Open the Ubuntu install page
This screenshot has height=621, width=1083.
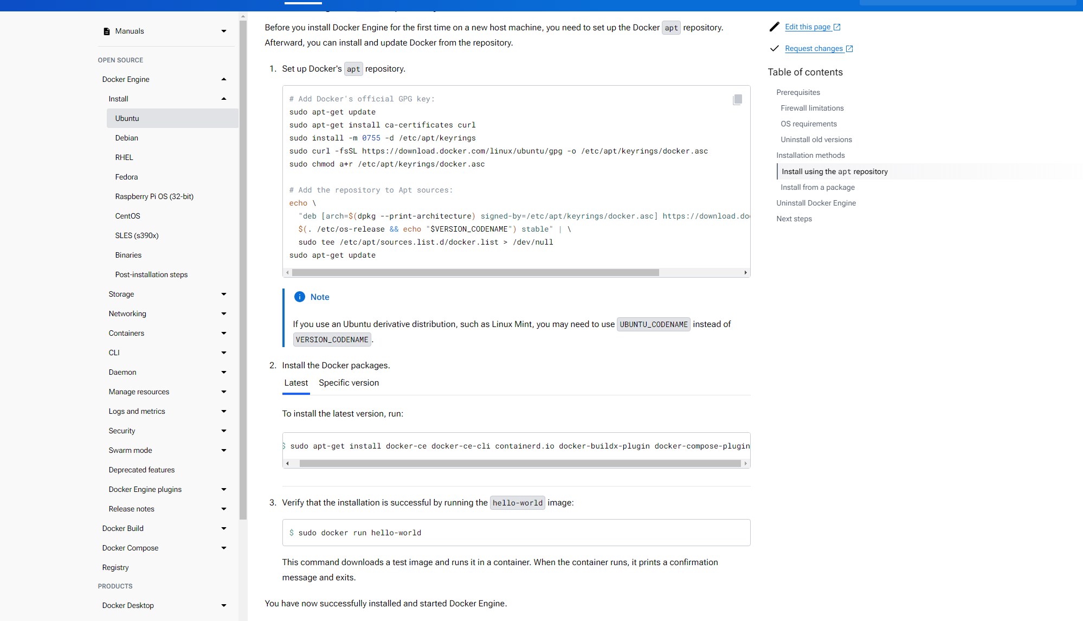172,118
